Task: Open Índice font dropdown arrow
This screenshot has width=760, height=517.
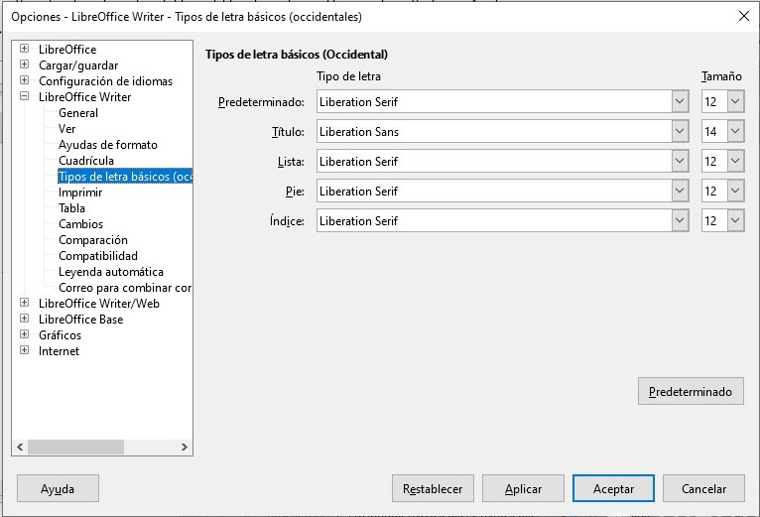Action: coord(680,220)
